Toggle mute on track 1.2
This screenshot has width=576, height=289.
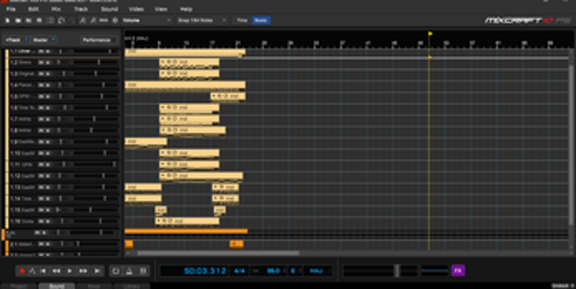[x=41, y=63]
